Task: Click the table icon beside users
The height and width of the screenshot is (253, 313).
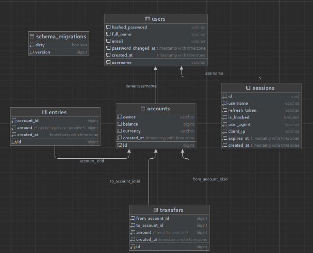Action: click(x=147, y=19)
